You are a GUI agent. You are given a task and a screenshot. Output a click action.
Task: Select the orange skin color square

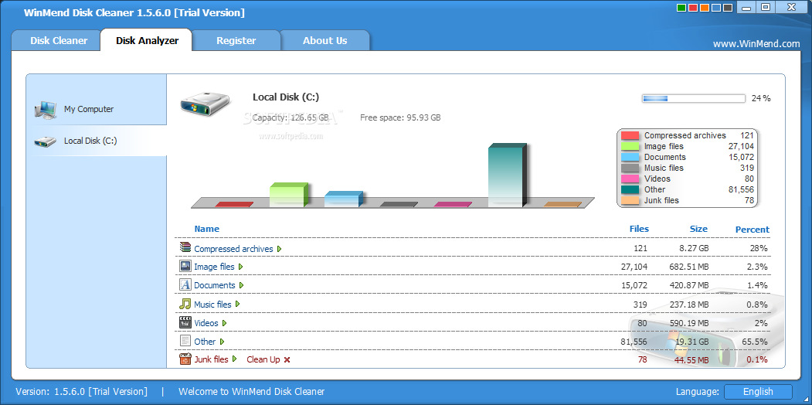[705, 8]
